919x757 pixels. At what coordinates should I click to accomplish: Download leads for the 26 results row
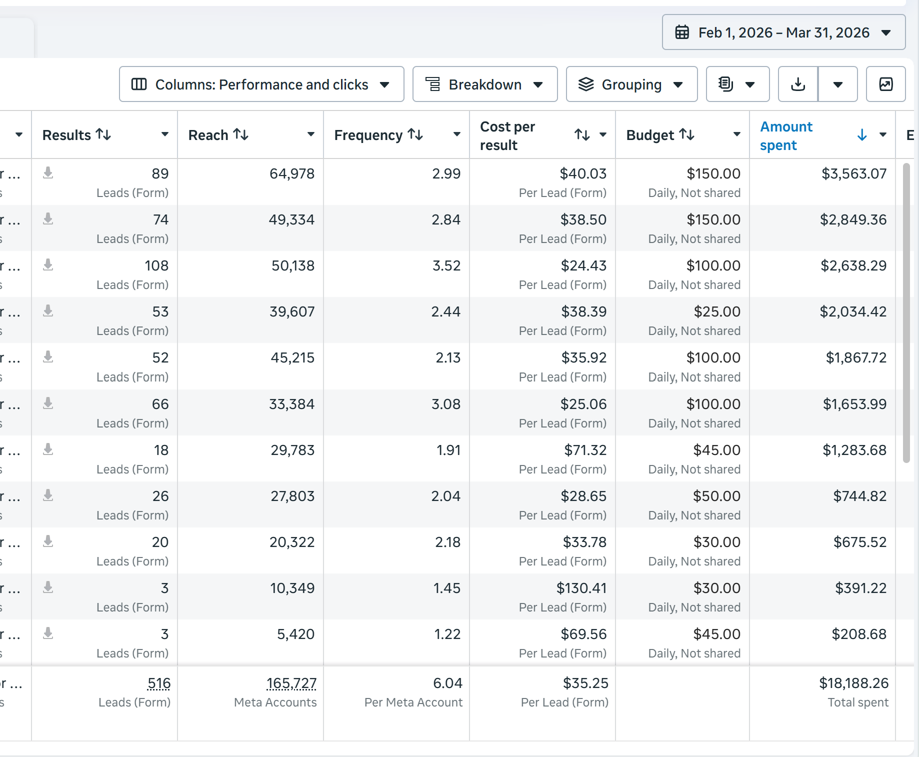(48, 495)
